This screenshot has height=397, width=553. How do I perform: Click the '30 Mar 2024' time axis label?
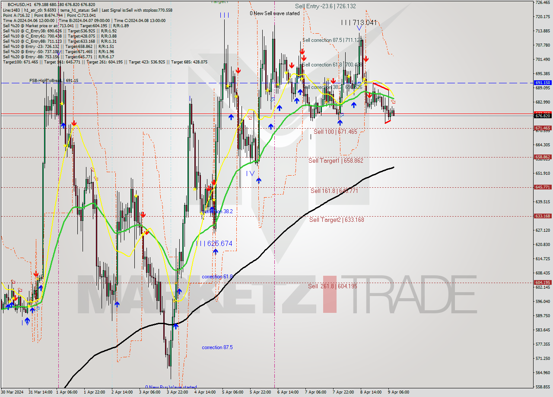pos(12,392)
